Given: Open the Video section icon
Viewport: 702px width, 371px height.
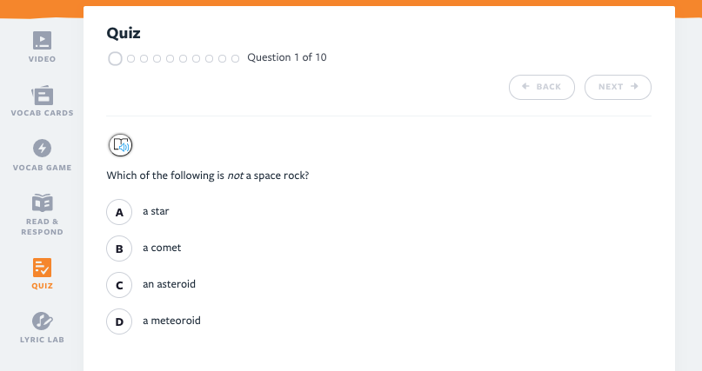Looking at the screenshot, I should coord(42,40).
